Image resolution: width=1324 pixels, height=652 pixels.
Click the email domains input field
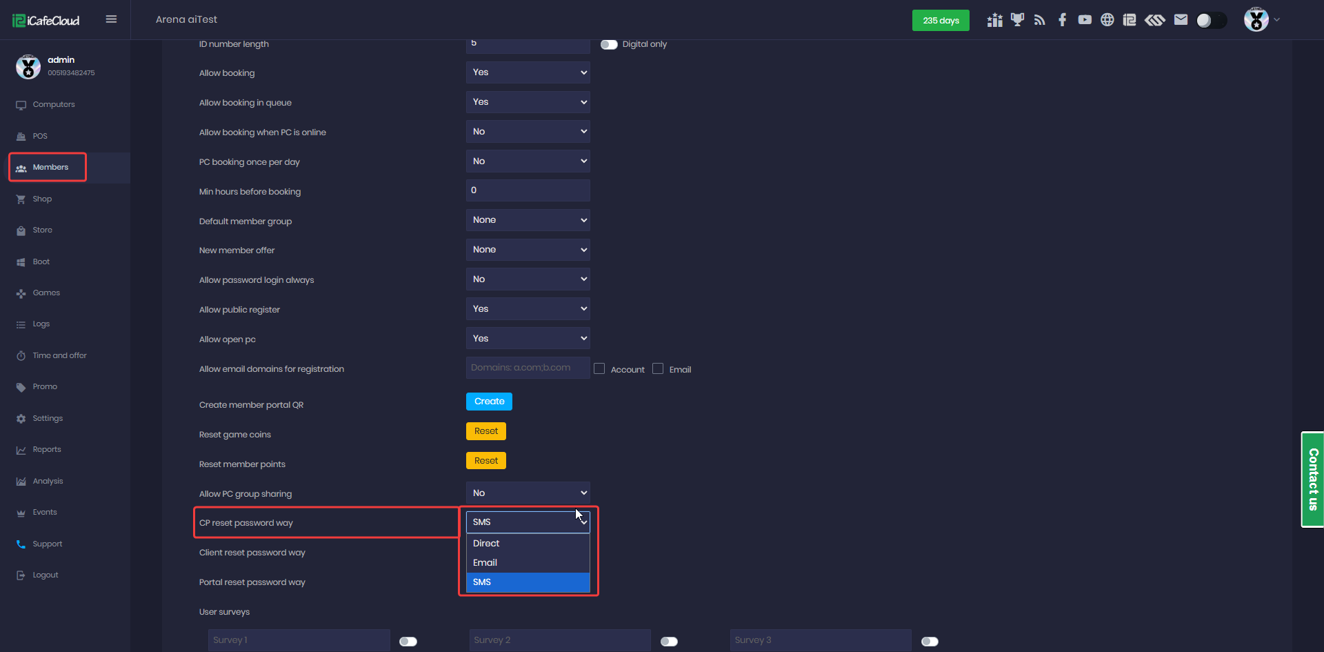point(528,368)
